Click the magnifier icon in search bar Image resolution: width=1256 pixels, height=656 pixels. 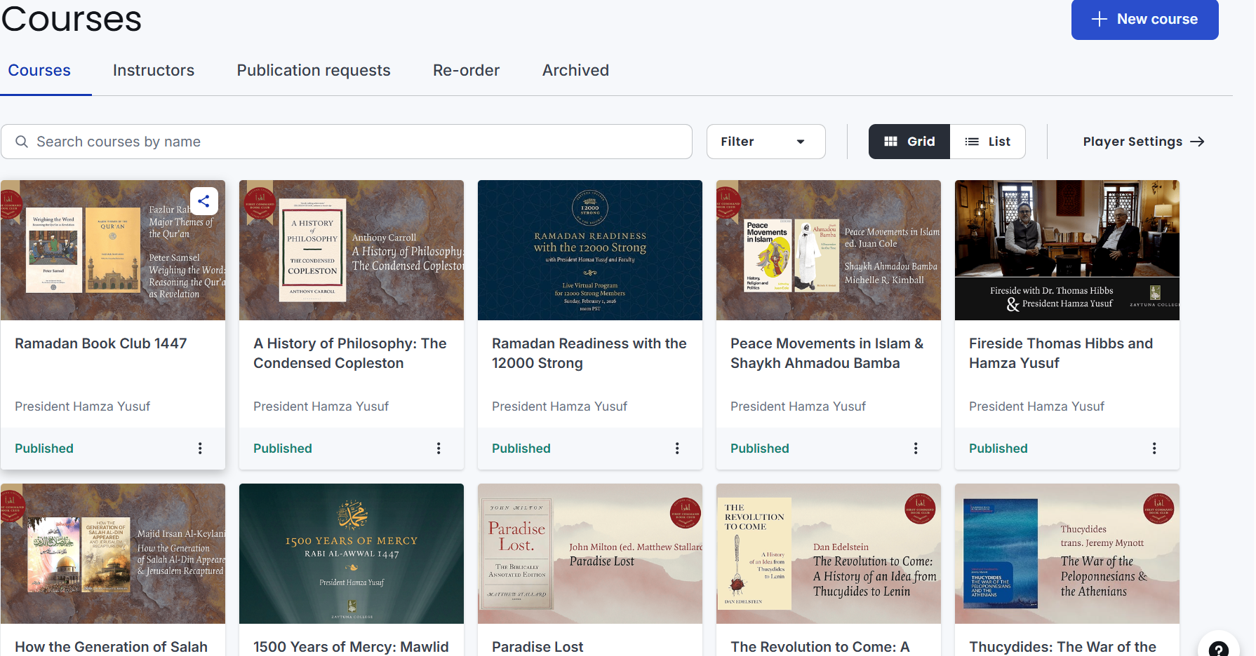[x=22, y=142]
